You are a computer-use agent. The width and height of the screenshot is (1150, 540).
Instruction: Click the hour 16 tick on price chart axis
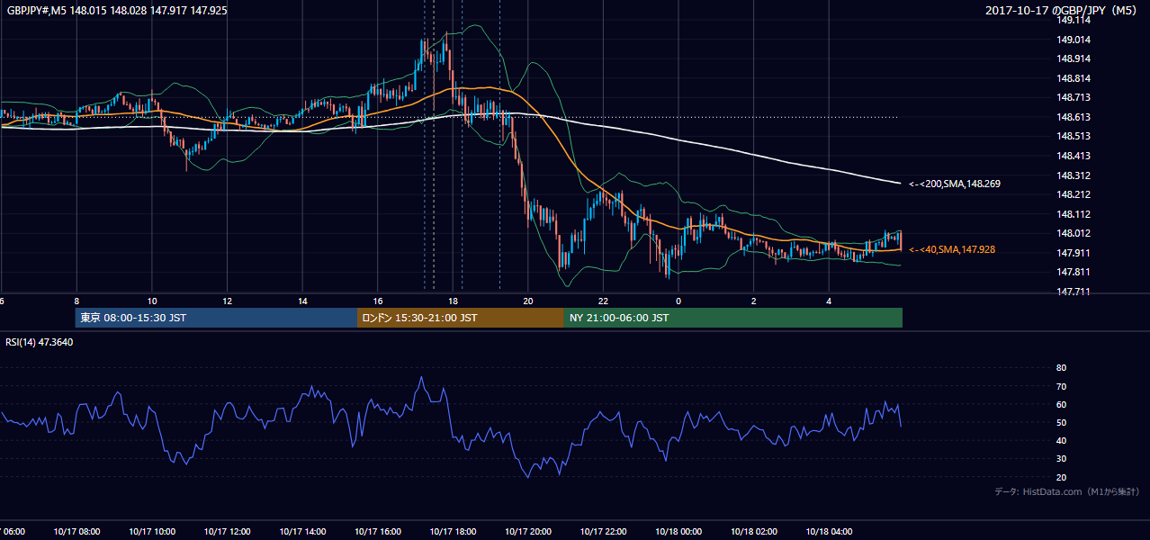tap(378, 301)
